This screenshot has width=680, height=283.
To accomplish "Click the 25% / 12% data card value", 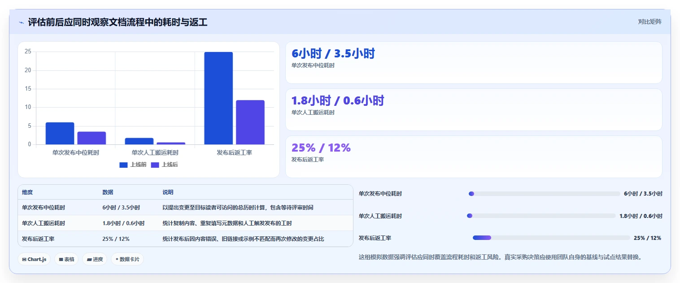I will pyautogui.click(x=321, y=148).
